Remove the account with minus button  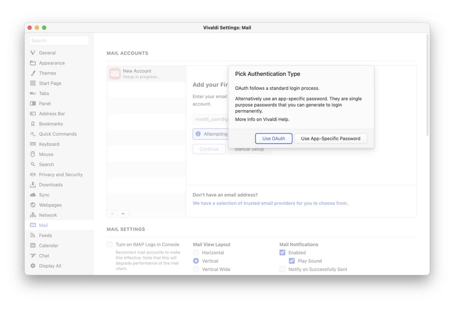coord(123,214)
